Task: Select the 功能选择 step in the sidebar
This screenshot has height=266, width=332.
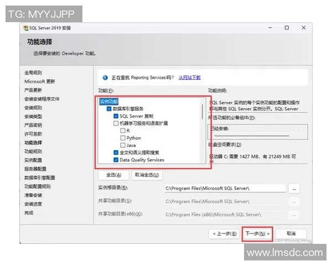Action: click(33, 143)
